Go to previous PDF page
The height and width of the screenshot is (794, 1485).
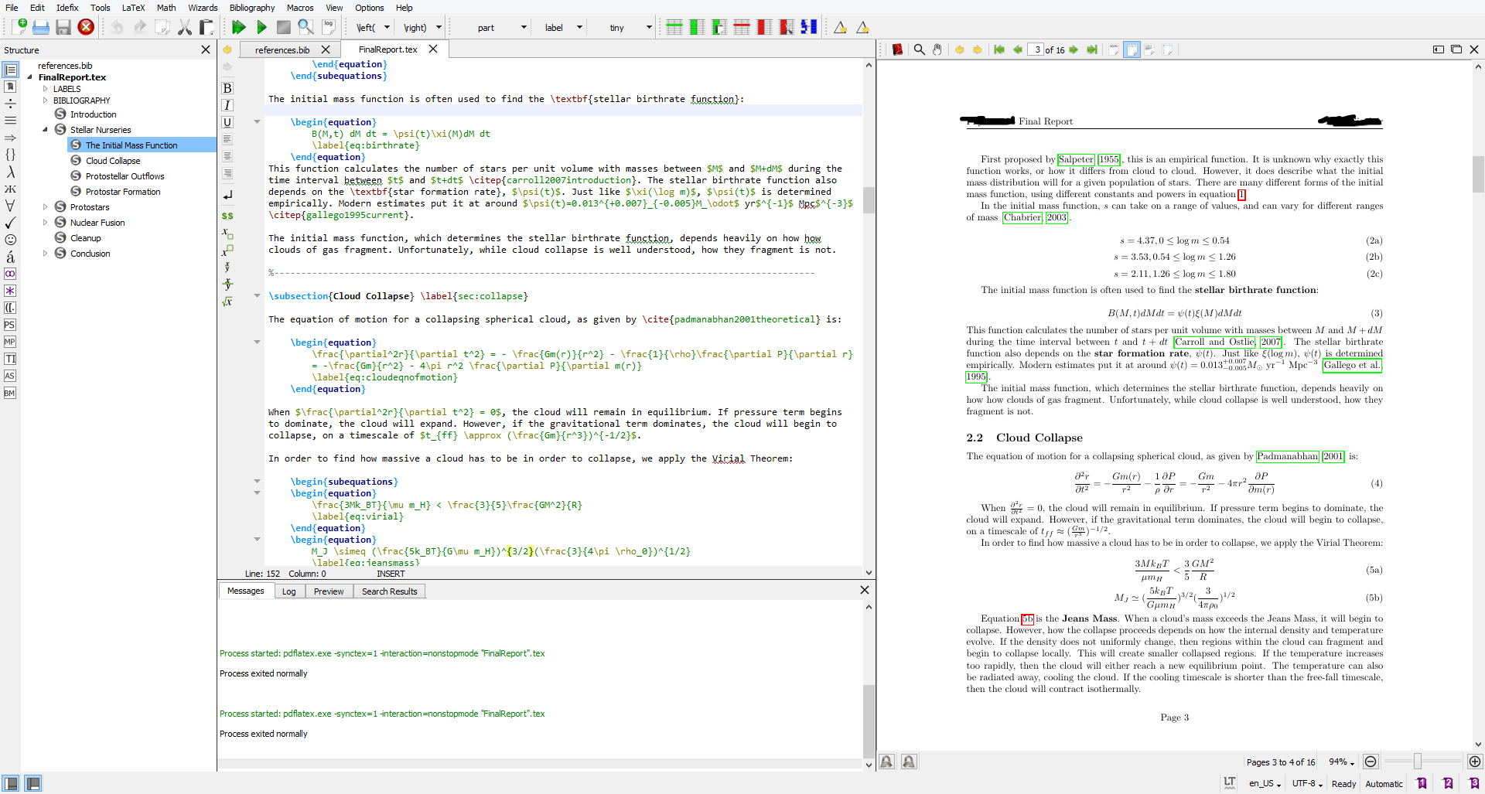pyautogui.click(x=1018, y=49)
